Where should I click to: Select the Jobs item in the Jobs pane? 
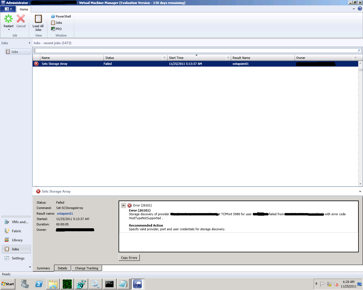(x=18, y=52)
